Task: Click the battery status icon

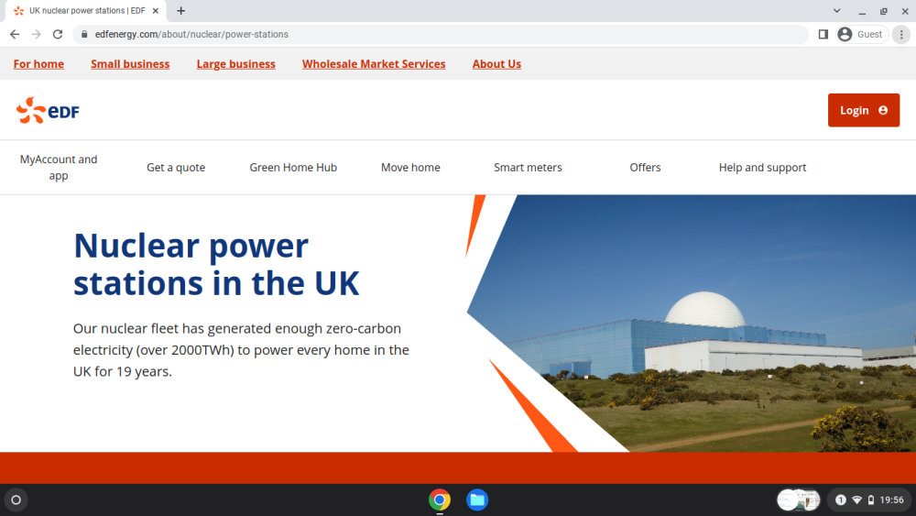Action: tap(871, 500)
